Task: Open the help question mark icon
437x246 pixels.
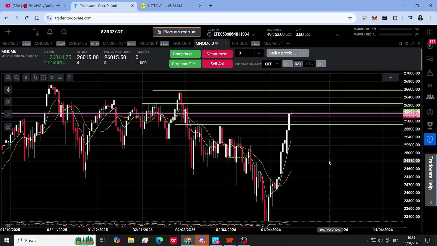Action: click(430, 112)
